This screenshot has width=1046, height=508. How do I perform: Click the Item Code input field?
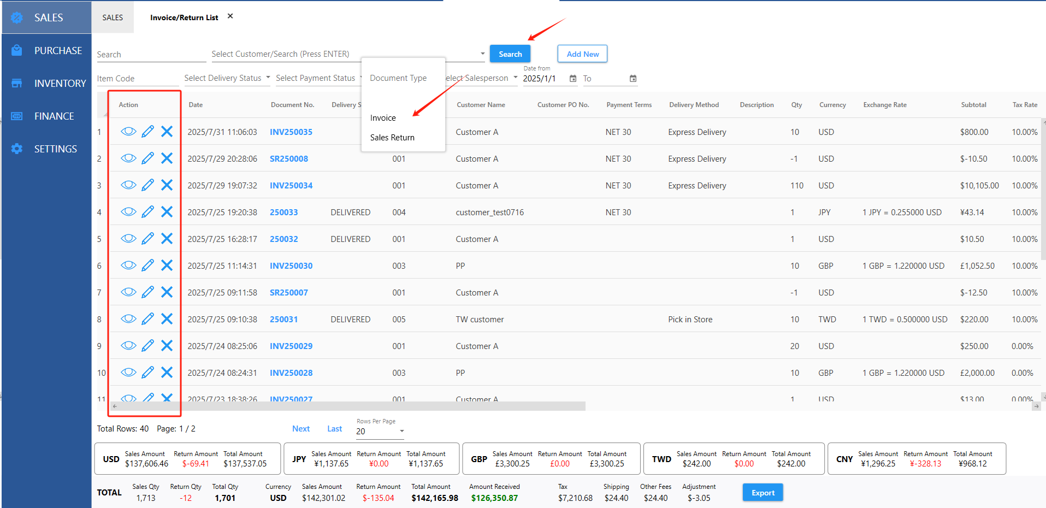pyautogui.click(x=137, y=79)
